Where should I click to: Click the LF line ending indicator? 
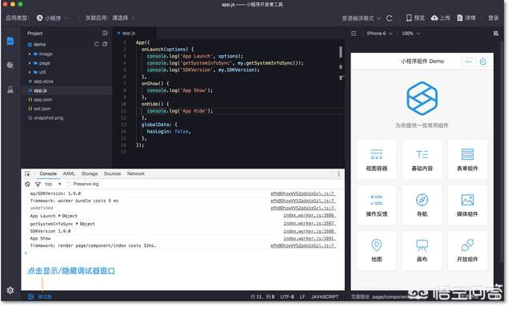point(302,297)
